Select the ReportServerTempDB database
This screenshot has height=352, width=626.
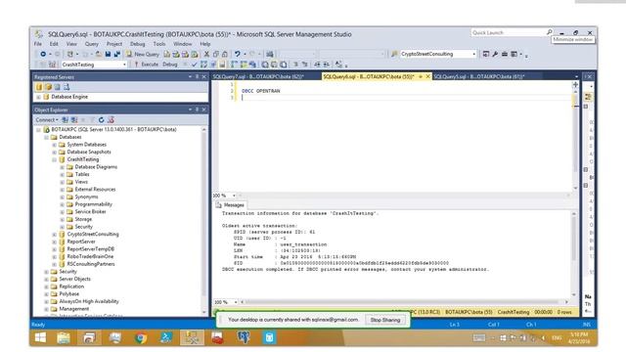91,249
